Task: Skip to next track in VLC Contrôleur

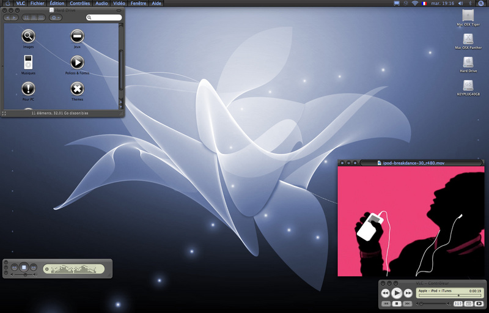Action: click(407, 303)
